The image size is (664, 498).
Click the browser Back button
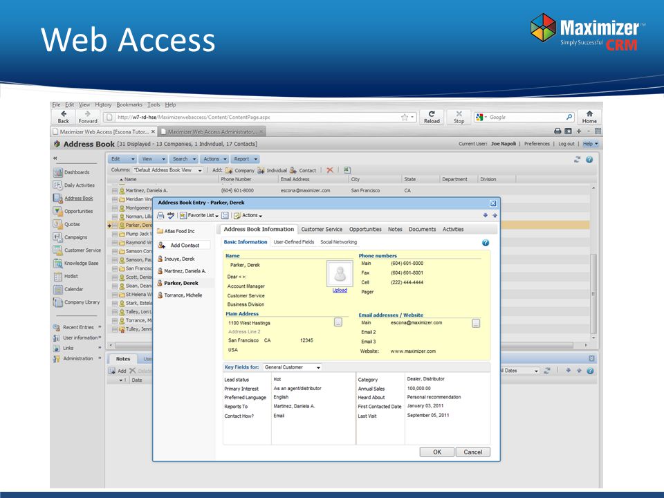pos(64,117)
